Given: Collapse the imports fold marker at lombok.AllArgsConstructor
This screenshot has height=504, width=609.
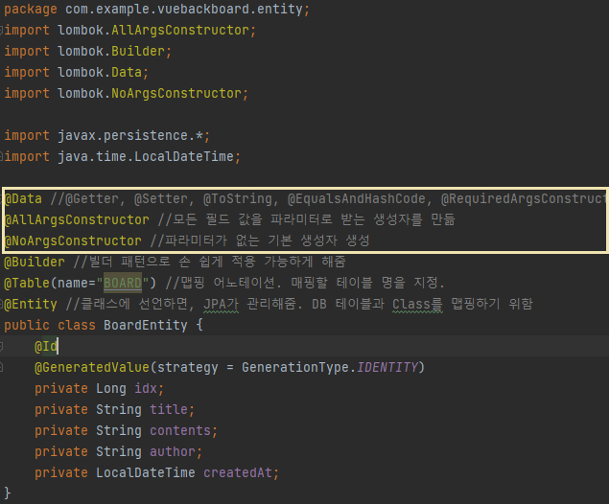Looking at the screenshot, I should (1, 30).
